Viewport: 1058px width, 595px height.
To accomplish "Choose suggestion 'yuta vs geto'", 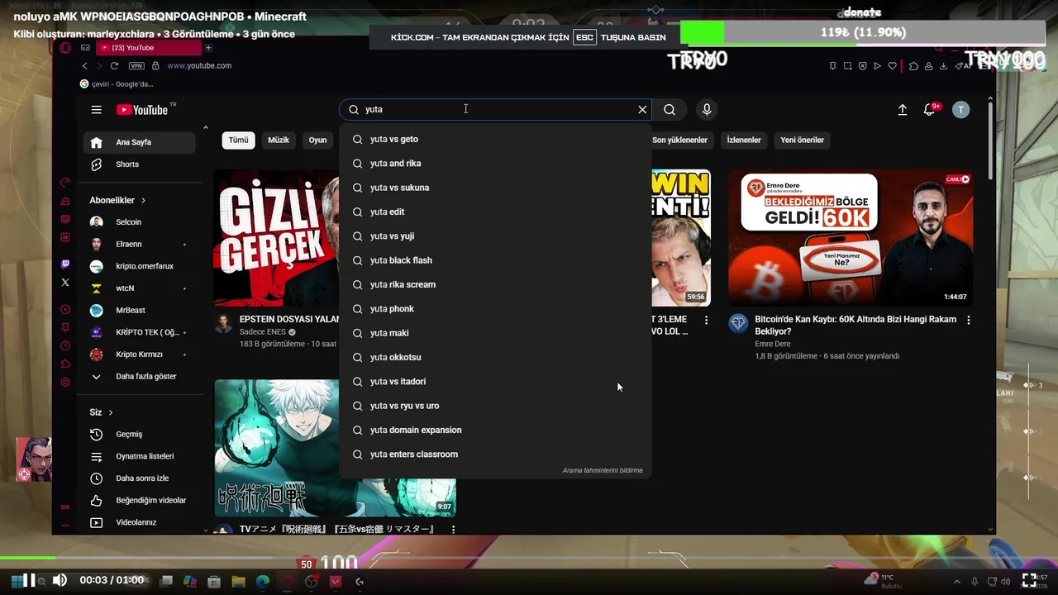I will click(495, 140).
